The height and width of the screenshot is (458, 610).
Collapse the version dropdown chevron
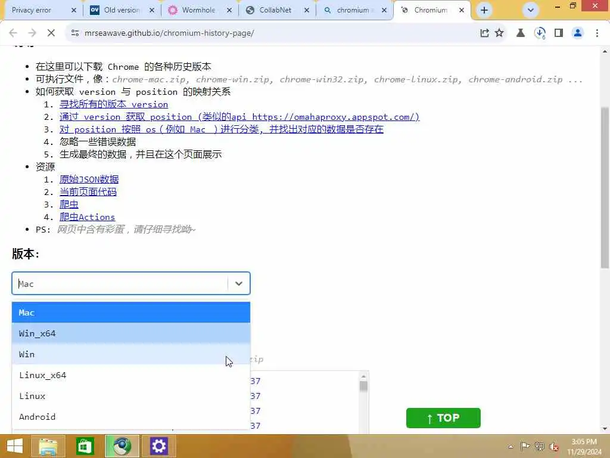tap(238, 283)
